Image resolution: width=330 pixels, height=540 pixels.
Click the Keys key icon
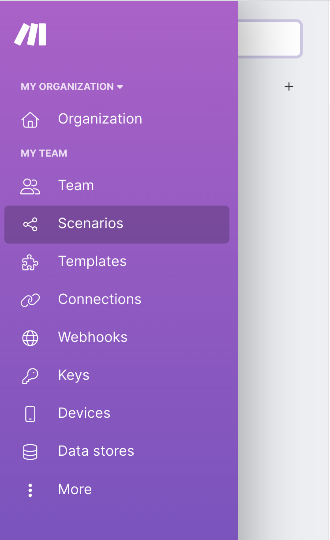point(30,376)
